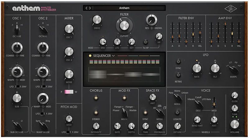Screen dimensions: 249x138
Task: Click the filter KEY tracking knob
Action: 131,42
